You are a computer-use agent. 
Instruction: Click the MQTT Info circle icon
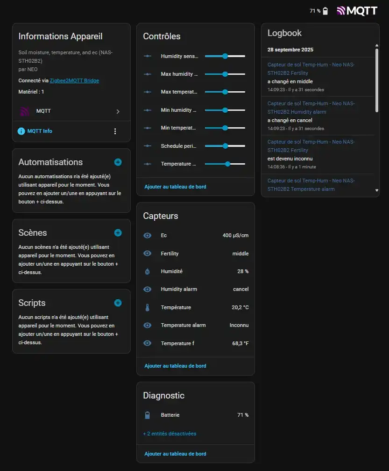coord(21,131)
